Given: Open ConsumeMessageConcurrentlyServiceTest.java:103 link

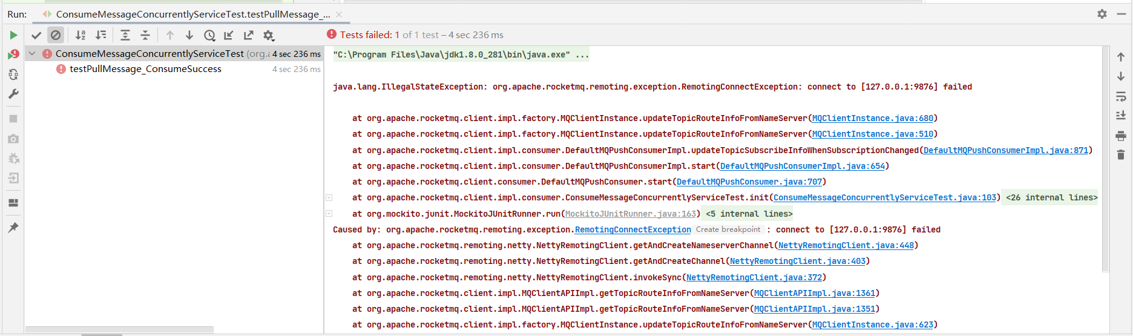Looking at the screenshot, I should tap(885, 197).
